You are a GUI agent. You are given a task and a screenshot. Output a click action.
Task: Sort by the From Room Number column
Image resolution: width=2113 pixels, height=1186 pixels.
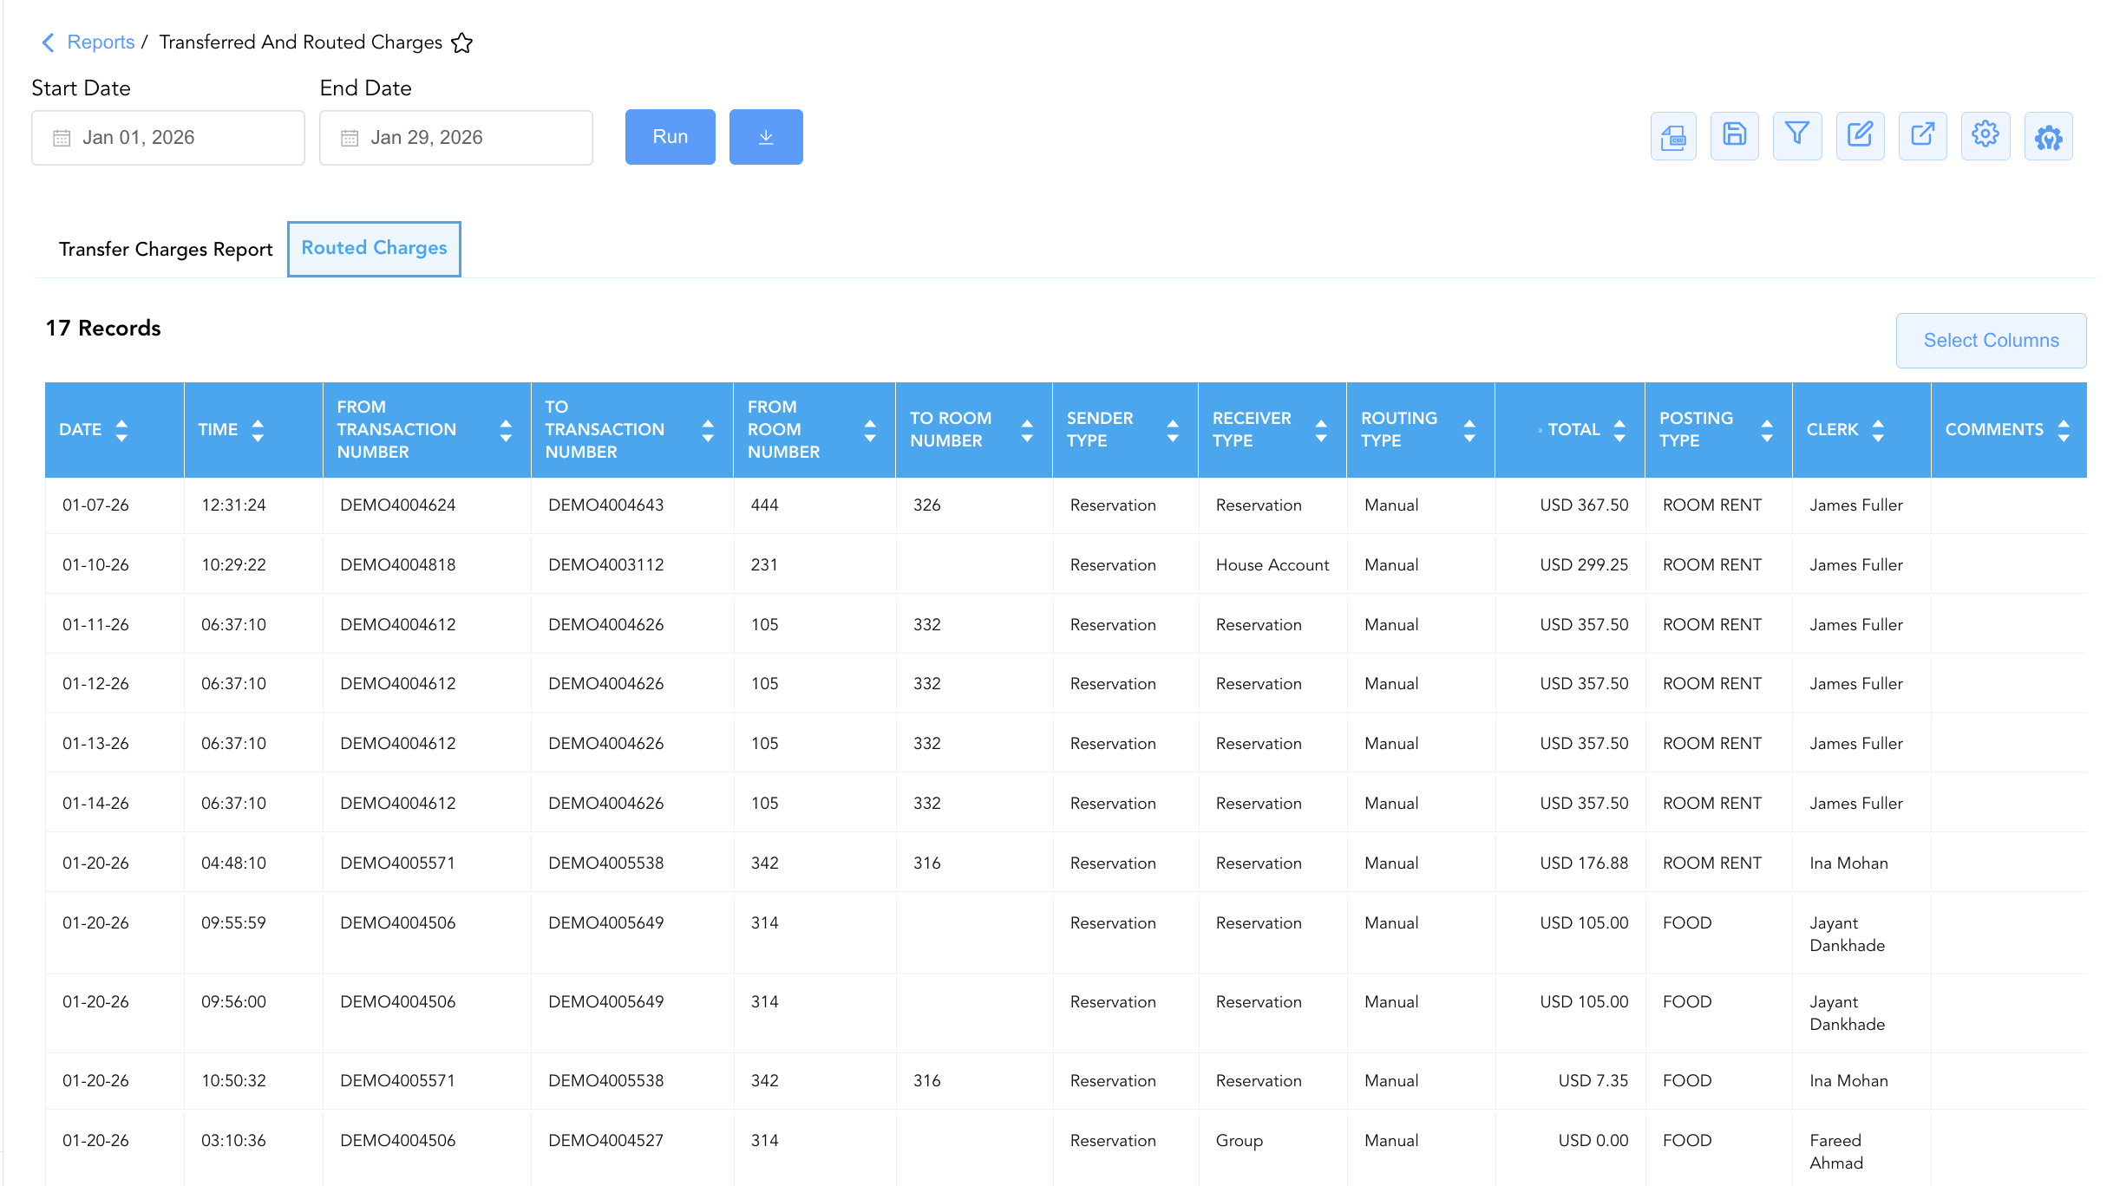point(870,430)
